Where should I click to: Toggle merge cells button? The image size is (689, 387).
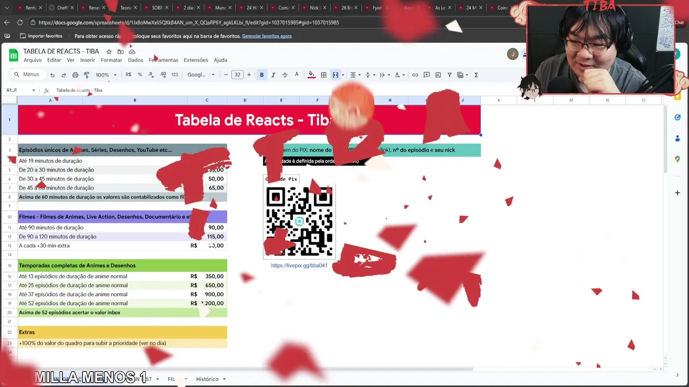pos(335,75)
